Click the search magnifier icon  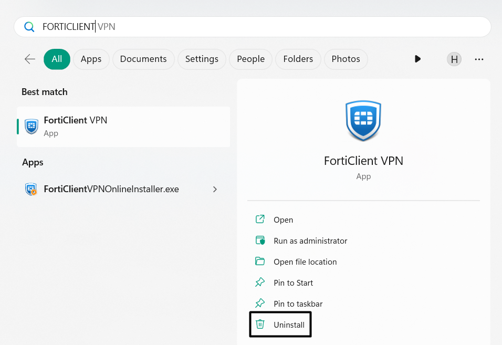click(x=29, y=27)
